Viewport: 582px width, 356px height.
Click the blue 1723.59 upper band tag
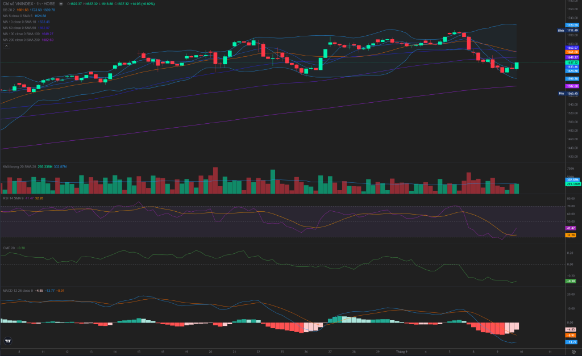pos(572,25)
